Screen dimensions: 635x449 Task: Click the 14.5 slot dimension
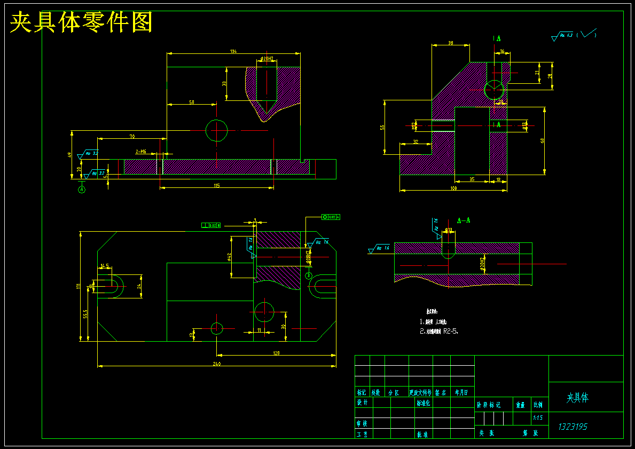tap(105, 266)
